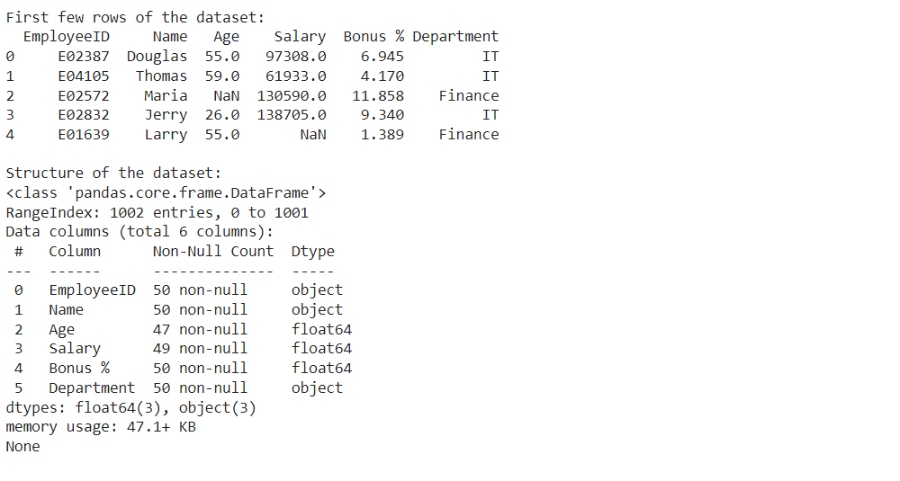900x481 pixels.
Task: Click the name Douglas in row 0
Action: click(x=157, y=56)
